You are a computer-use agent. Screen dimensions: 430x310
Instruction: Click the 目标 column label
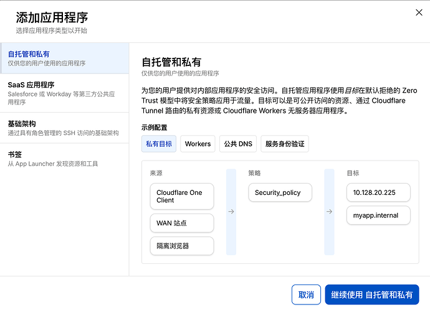[x=353, y=173]
